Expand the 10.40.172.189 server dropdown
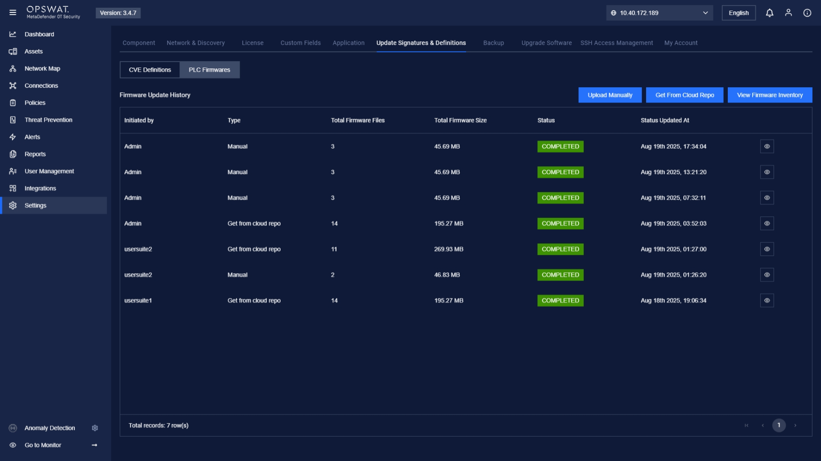 [x=659, y=13]
